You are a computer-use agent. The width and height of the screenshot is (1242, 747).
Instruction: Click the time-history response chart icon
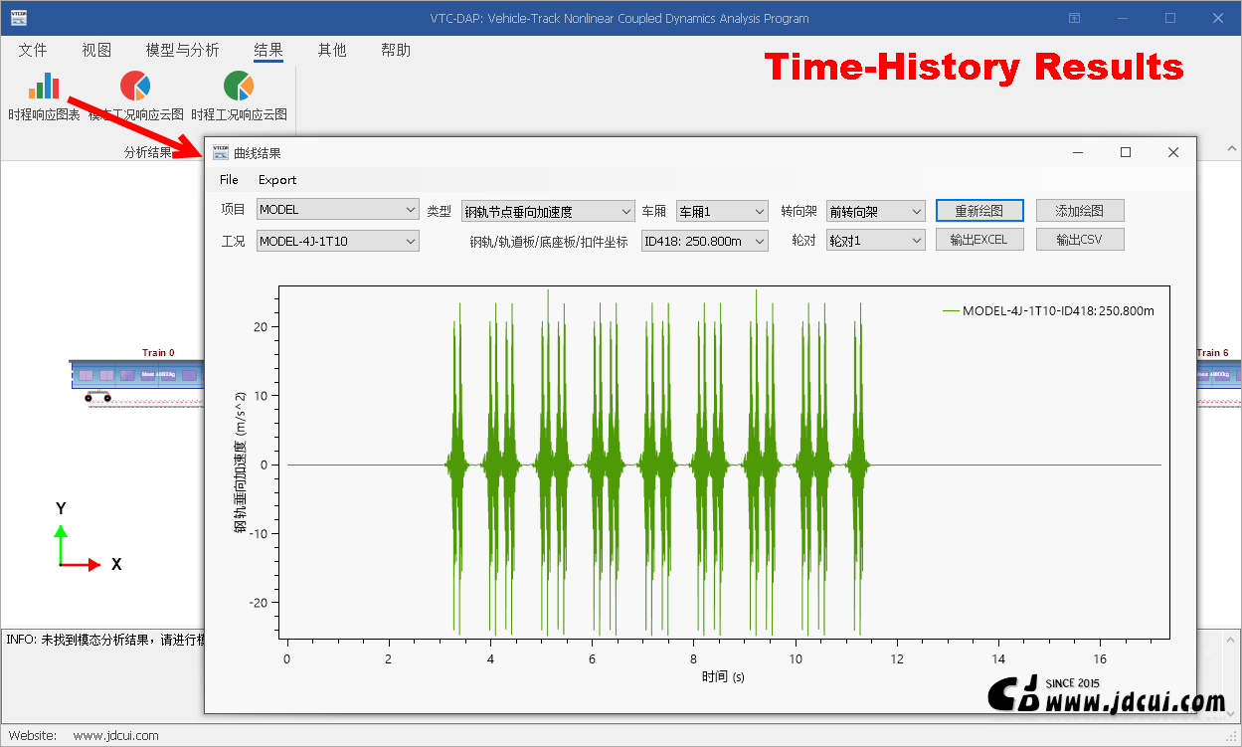pos(44,87)
